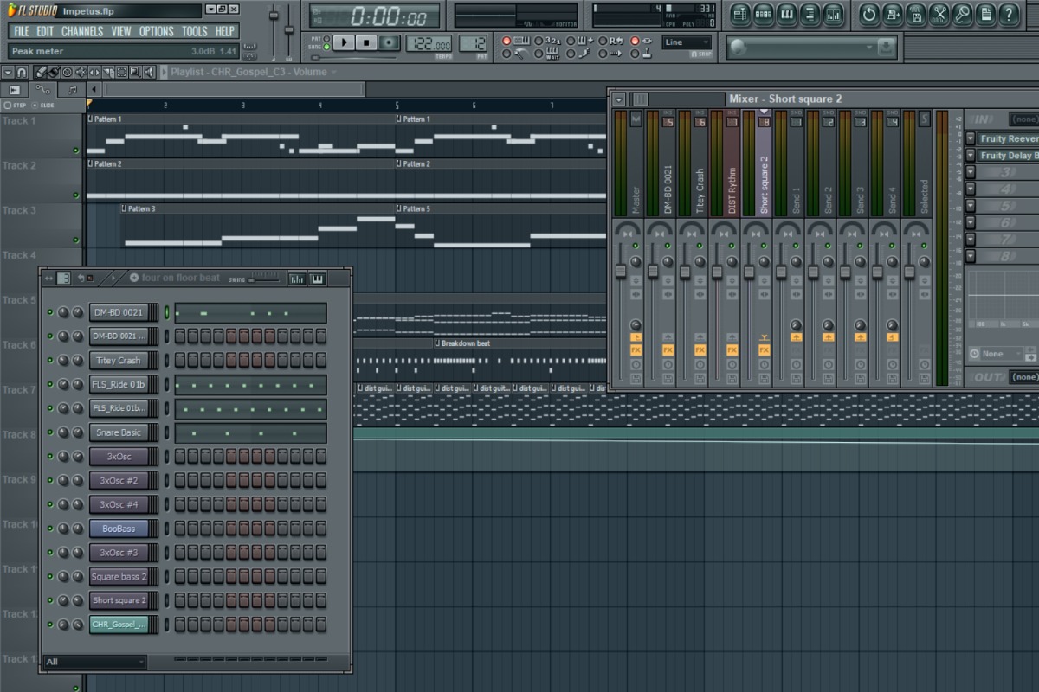Click the Square bass 2 channel button

point(119,576)
